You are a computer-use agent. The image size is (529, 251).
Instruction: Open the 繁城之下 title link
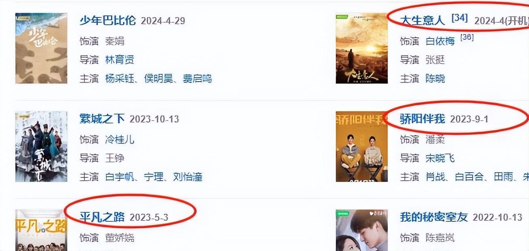click(x=102, y=119)
